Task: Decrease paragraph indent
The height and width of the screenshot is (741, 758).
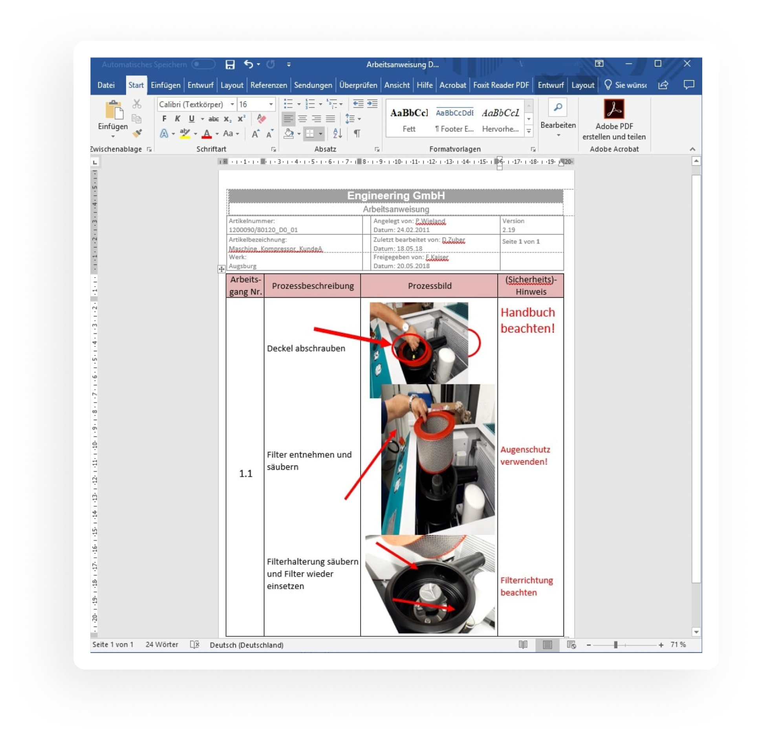Action: point(358,104)
